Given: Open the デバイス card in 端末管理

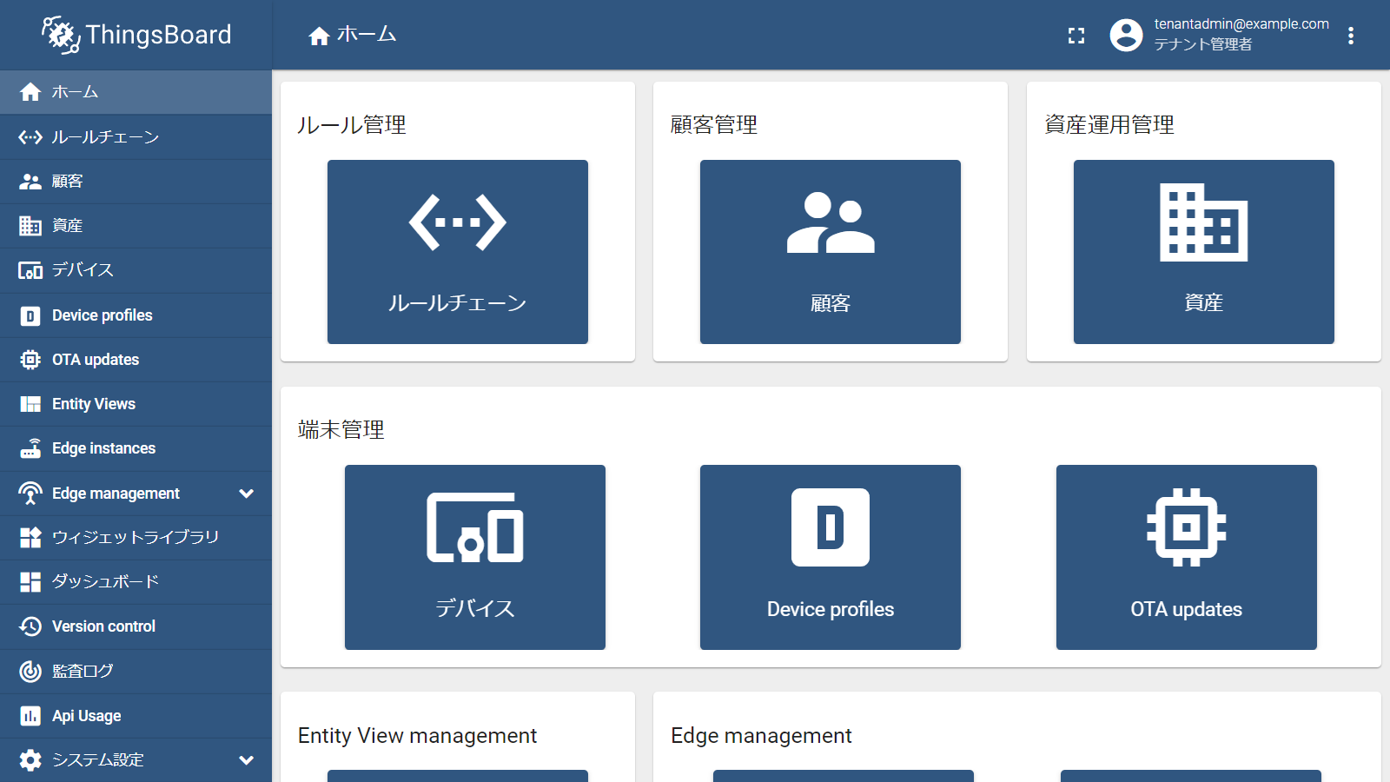Looking at the screenshot, I should [x=474, y=557].
